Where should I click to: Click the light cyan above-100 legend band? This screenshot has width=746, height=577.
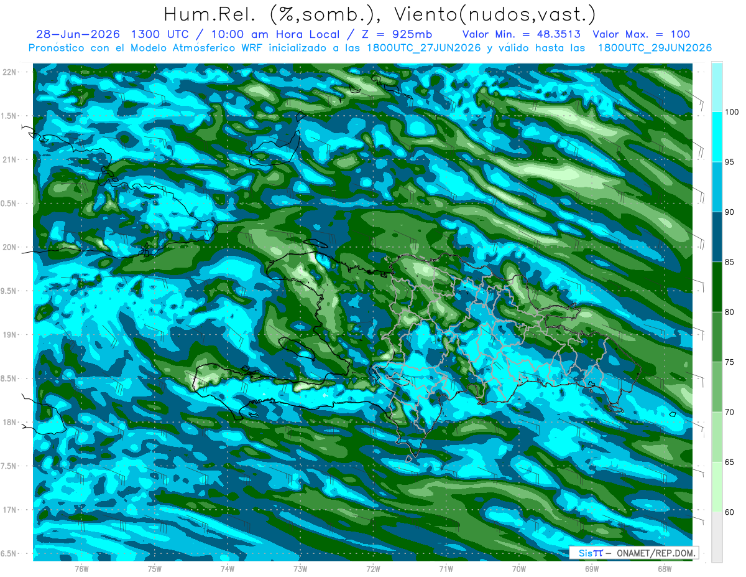(x=717, y=87)
